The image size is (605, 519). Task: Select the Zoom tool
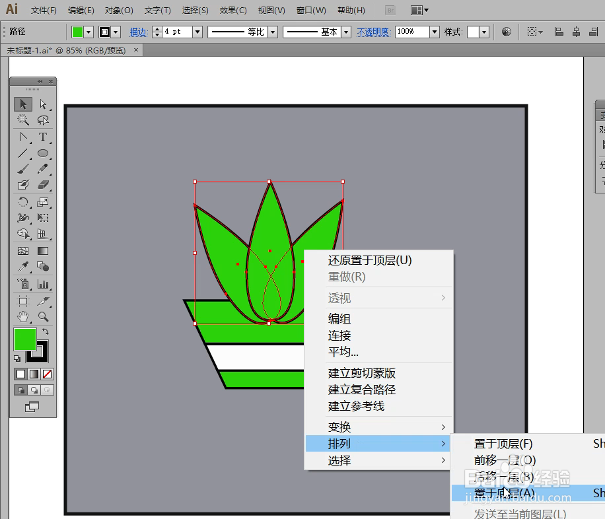pos(42,316)
